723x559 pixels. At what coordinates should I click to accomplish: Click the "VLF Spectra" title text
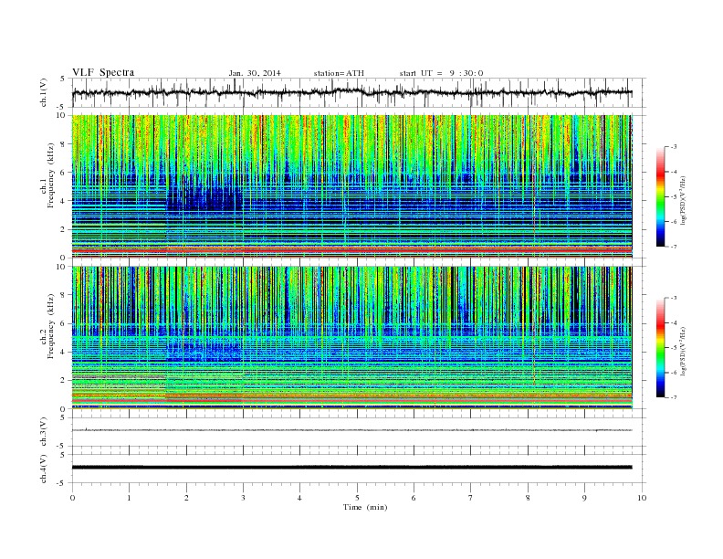tap(103, 72)
